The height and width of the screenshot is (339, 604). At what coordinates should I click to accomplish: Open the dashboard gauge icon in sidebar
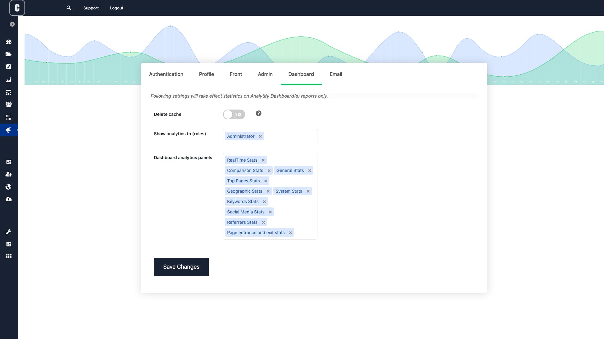(x=8, y=42)
